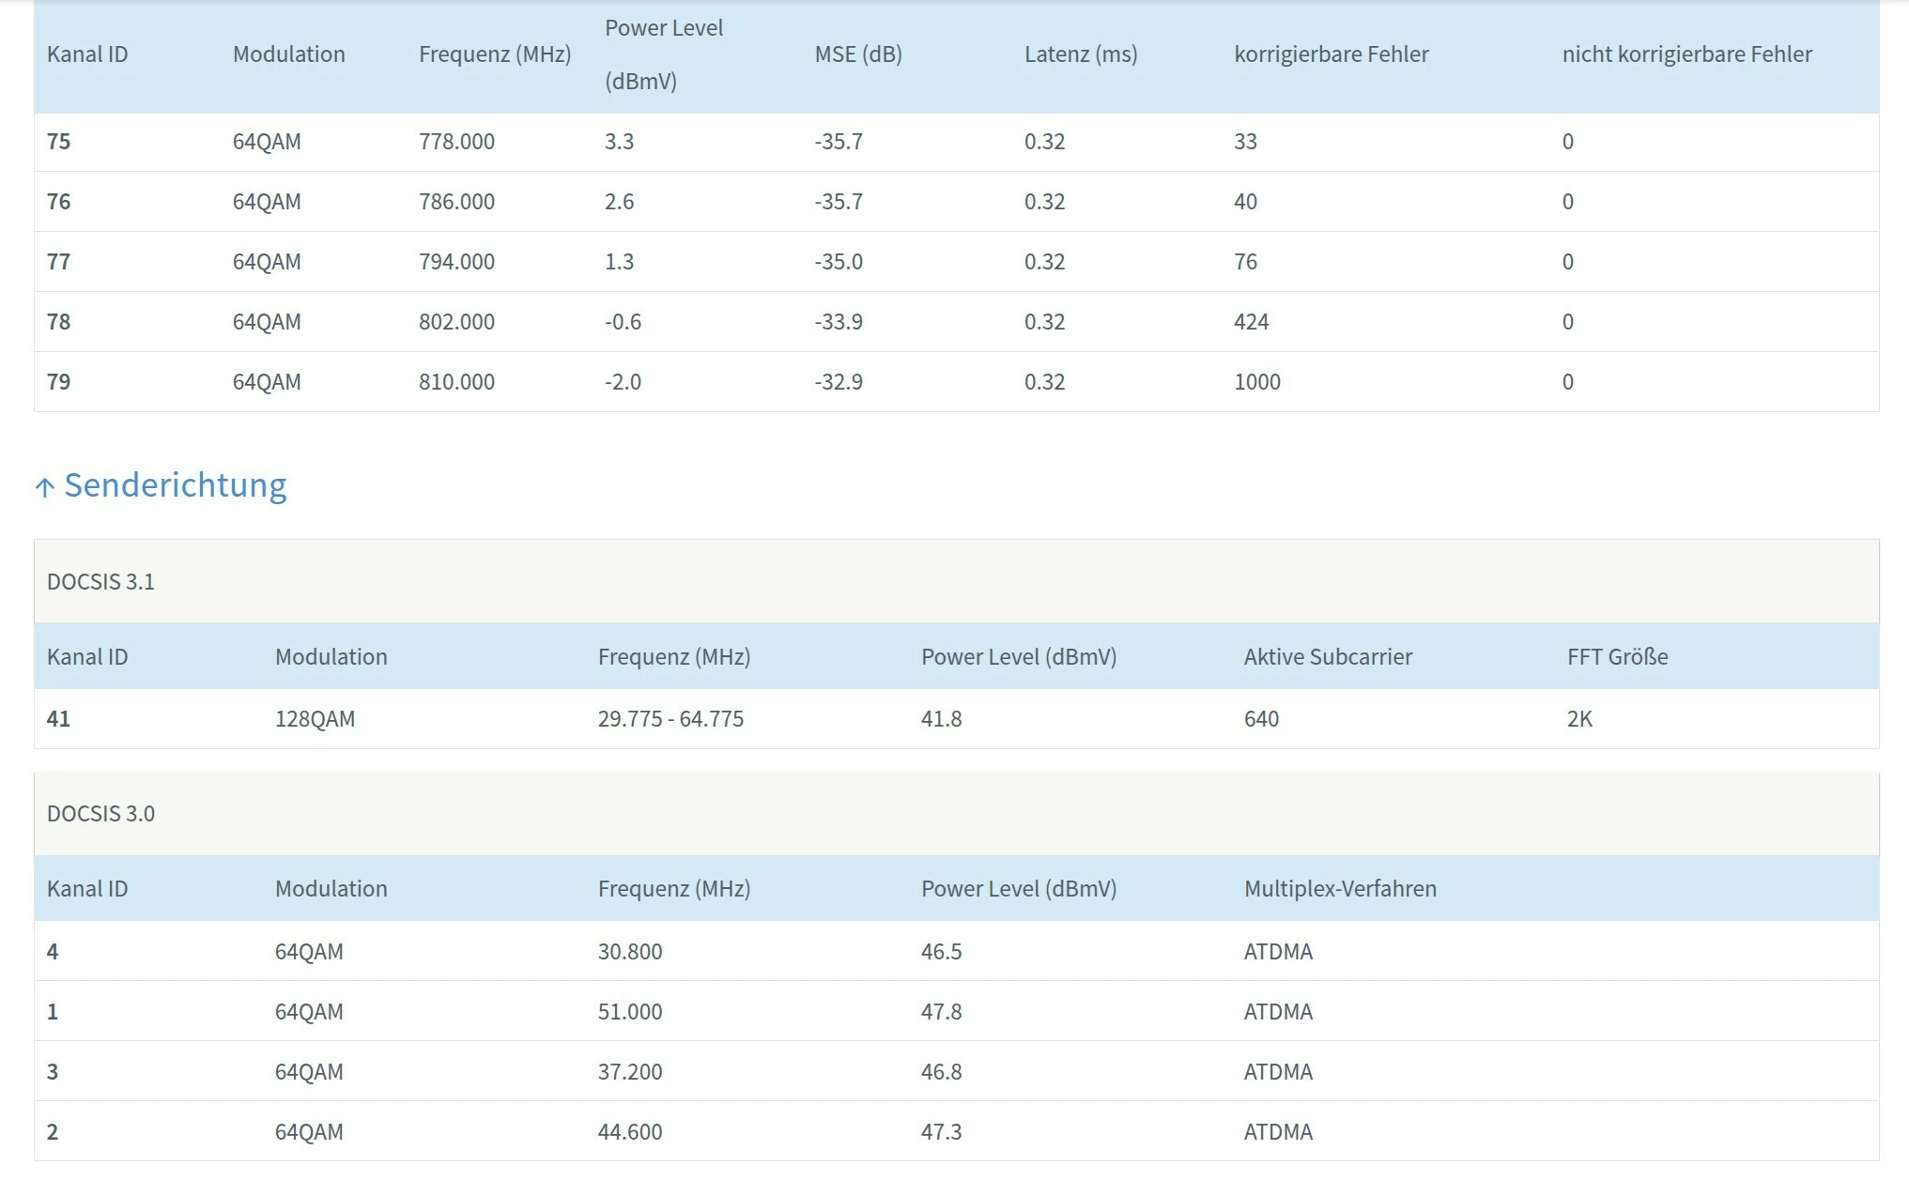Click the 128QAM modulation cell
The width and height of the screenshot is (1909, 1196).
(x=315, y=719)
